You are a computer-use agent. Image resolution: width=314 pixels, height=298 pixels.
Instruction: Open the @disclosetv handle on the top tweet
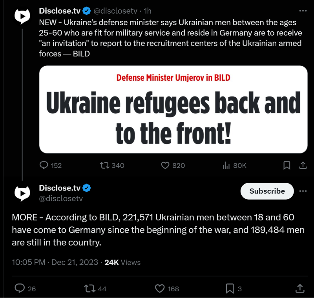[x=117, y=11]
